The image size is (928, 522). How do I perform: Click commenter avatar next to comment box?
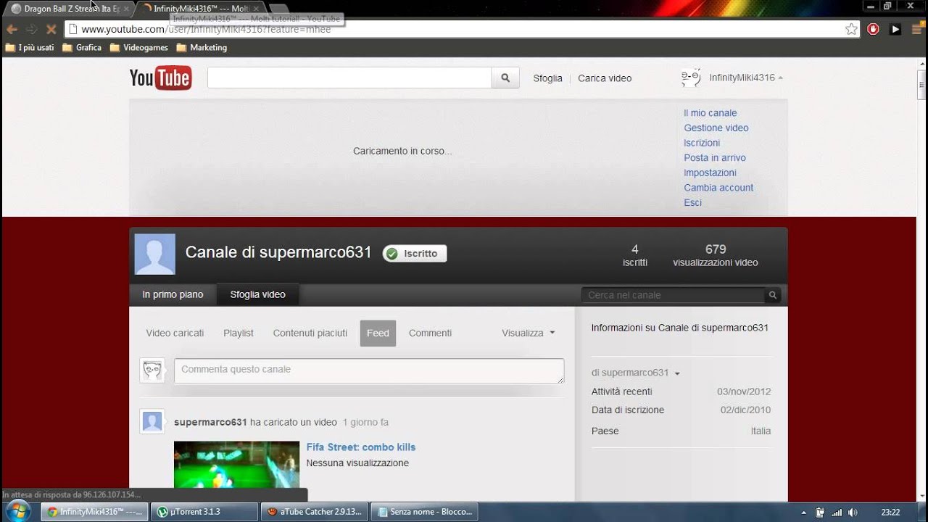pyautogui.click(x=152, y=370)
